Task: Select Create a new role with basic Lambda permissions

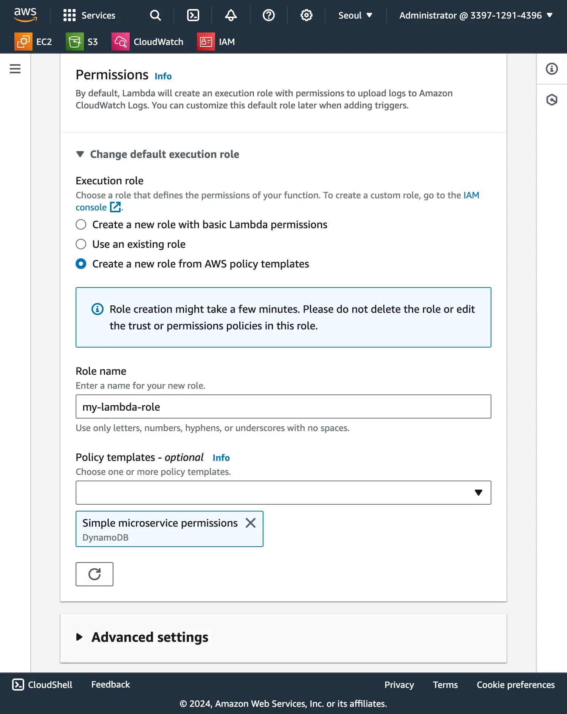Action: (x=81, y=225)
